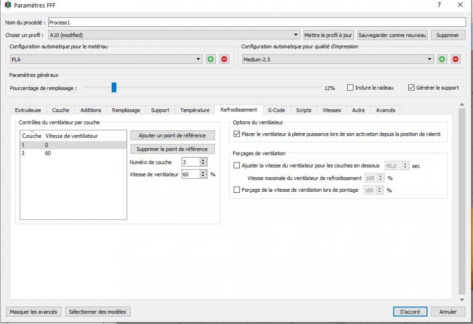Open the G-Code tab
The height and width of the screenshot is (324, 473).
point(276,110)
